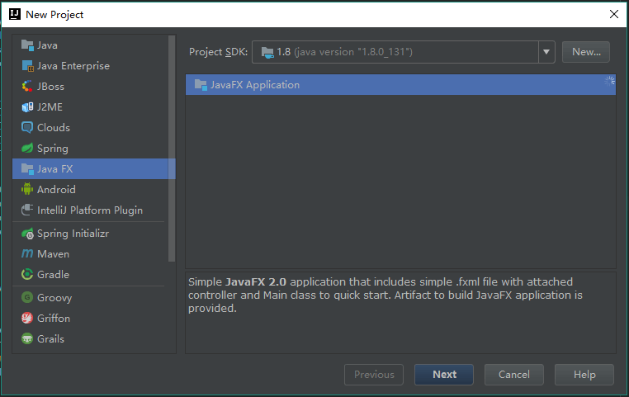
Task: Select the Groovy label
Action: (54, 298)
